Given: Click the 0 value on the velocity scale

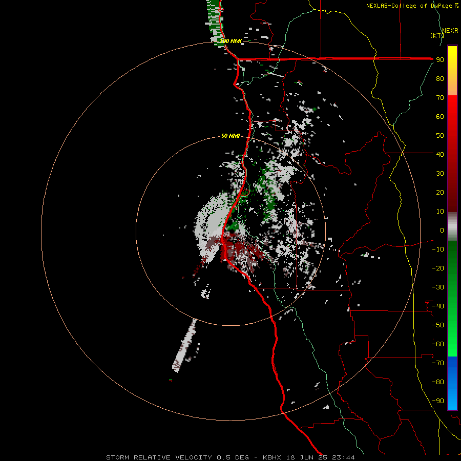Looking at the screenshot, I should pyautogui.click(x=442, y=230).
